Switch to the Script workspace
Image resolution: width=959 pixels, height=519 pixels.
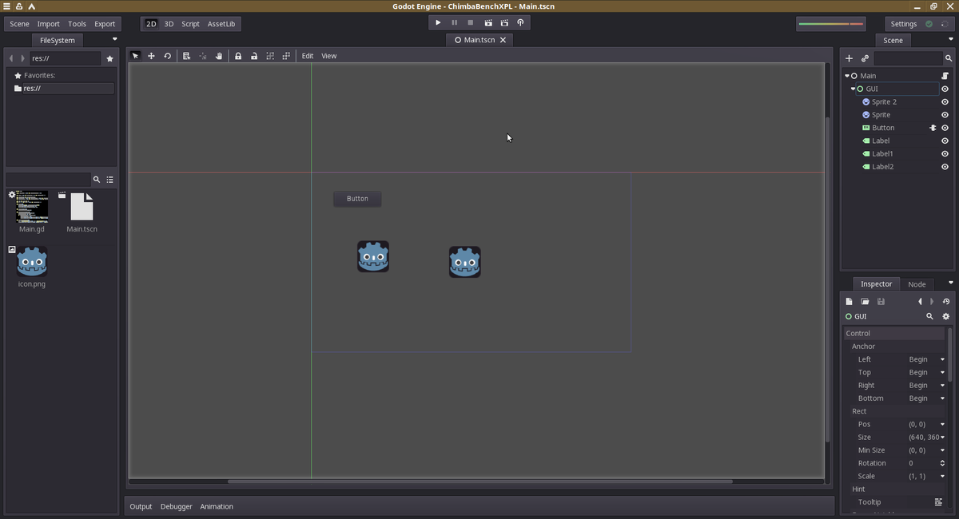click(190, 24)
